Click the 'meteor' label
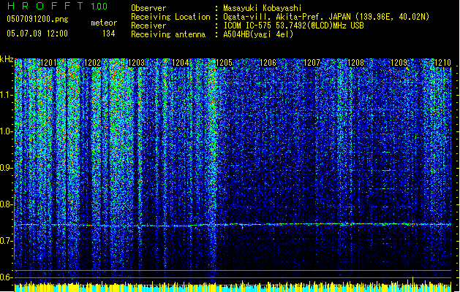Viewport: 460px width, 292px height. point(104,23)
